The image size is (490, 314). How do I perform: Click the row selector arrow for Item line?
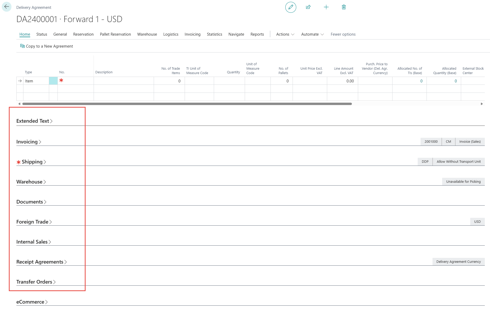click(x=20, y=81)
